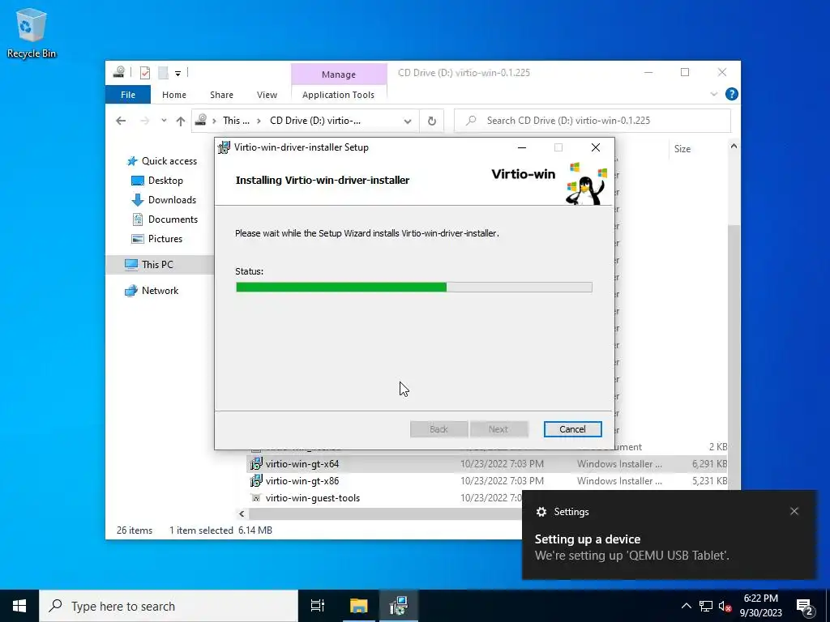
Task: Click the virtio-win-gt-x86 installer icon
Action: 256,481
